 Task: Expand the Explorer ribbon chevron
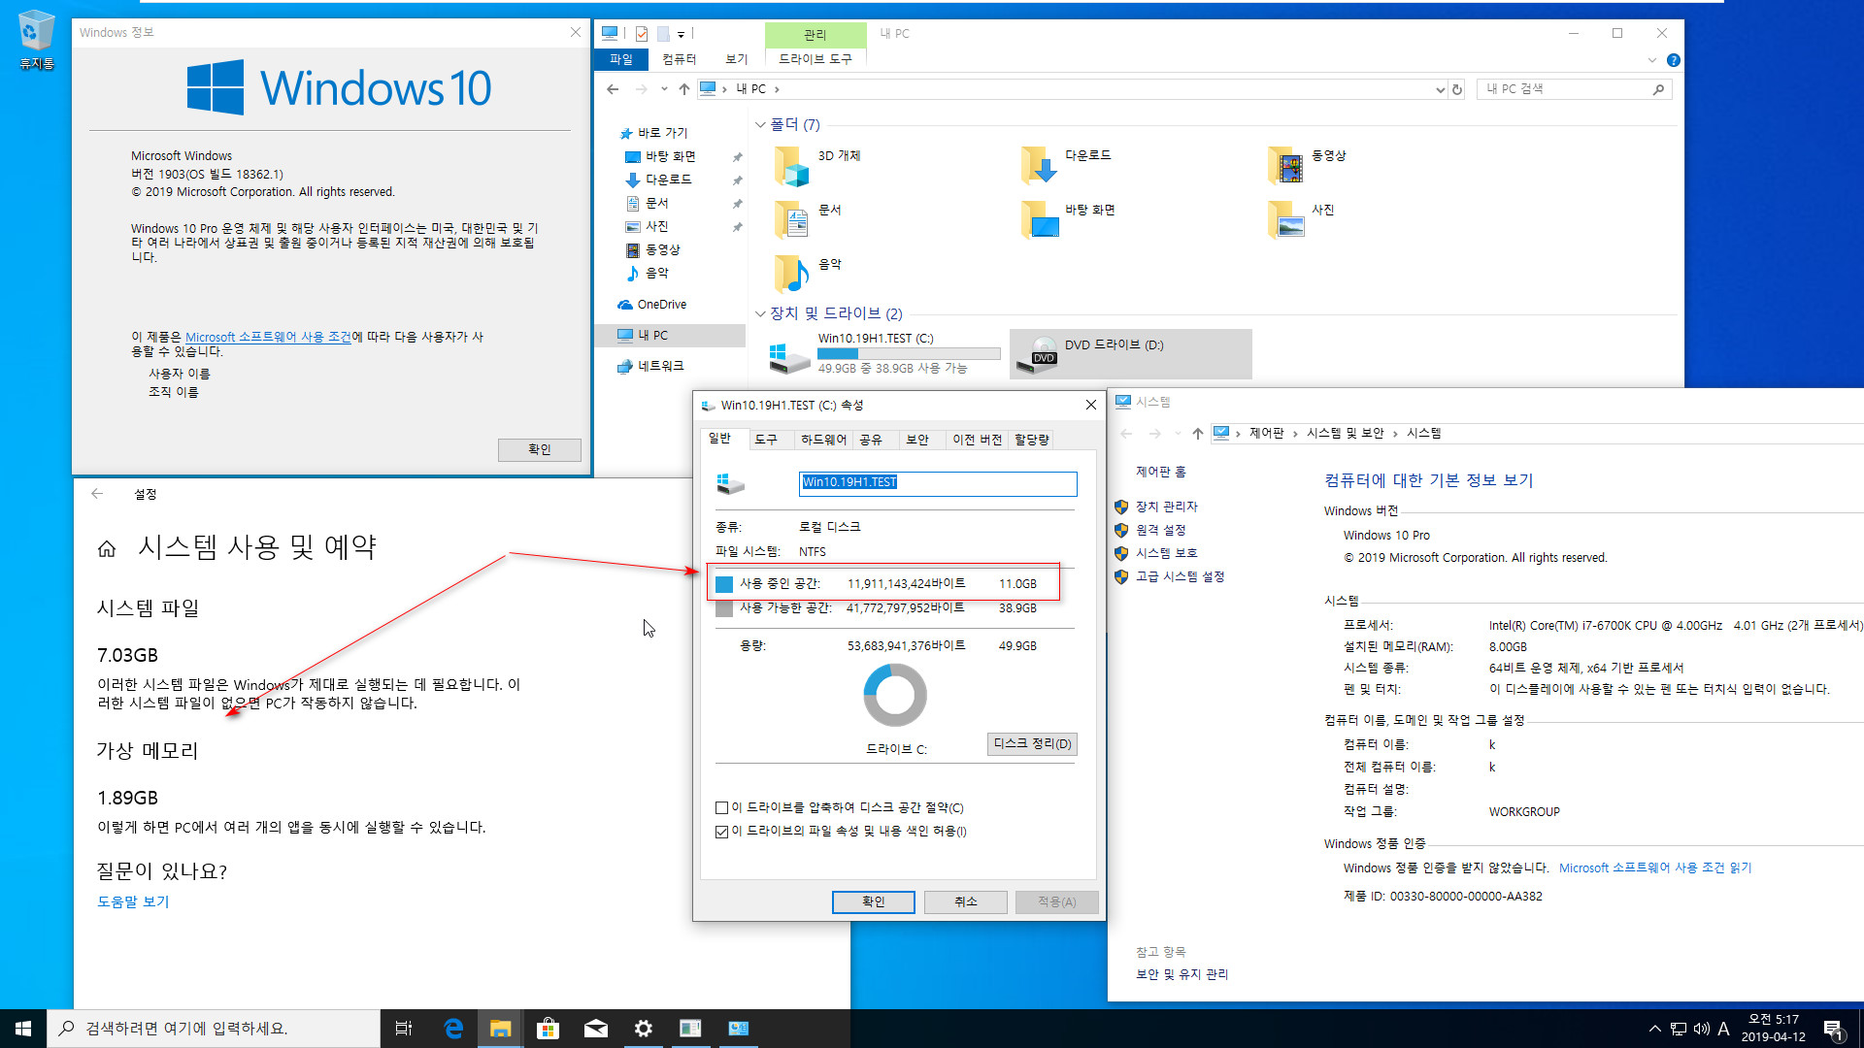(1652, 60)
